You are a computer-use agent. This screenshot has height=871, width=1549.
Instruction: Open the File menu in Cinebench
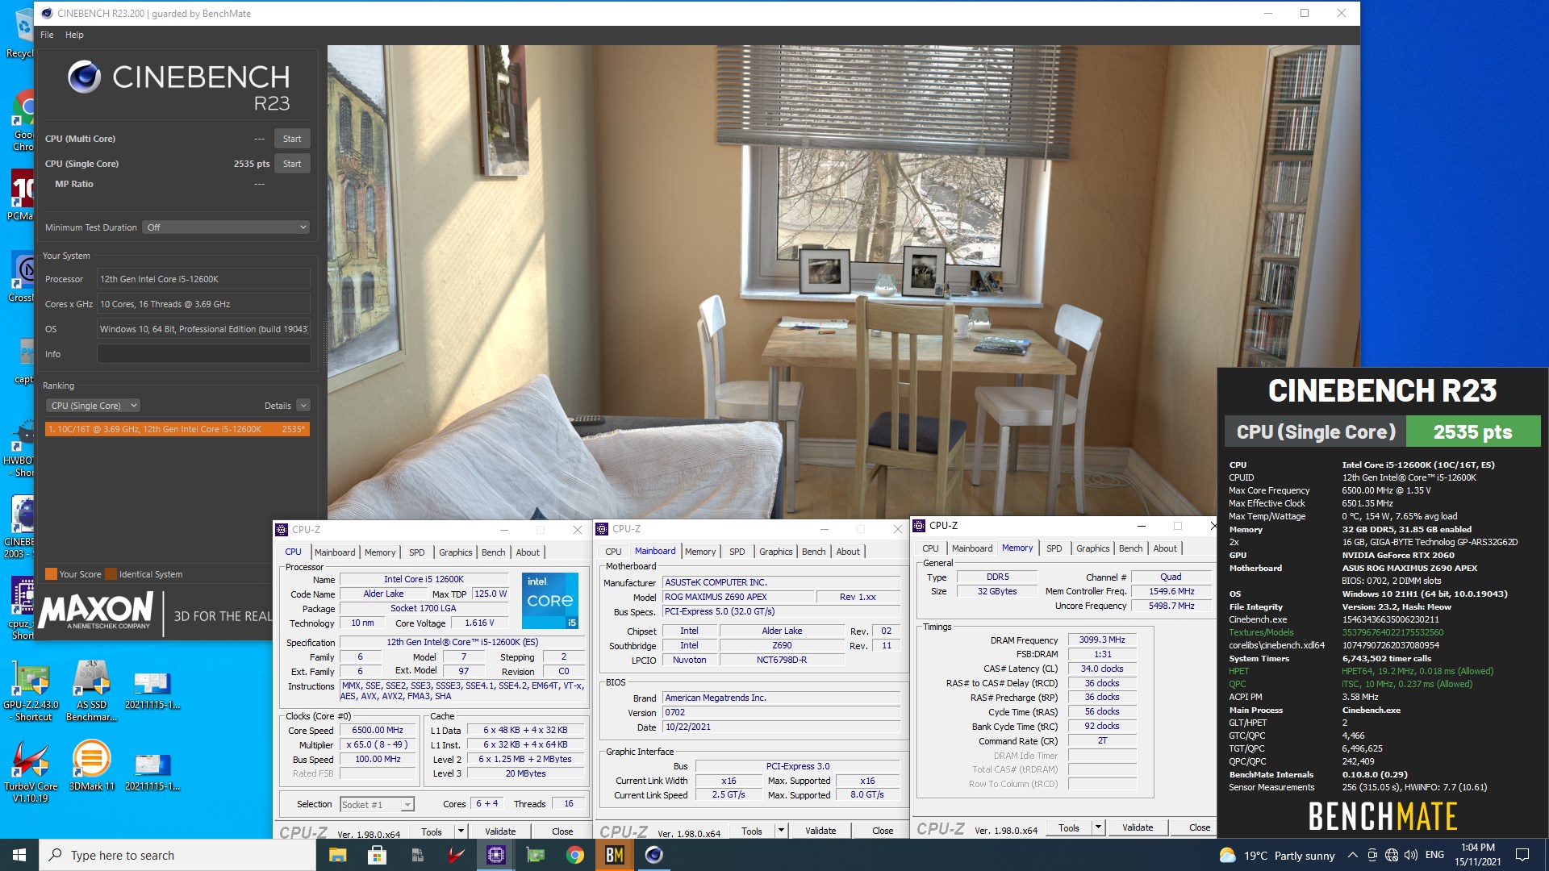click(x=47, y=35)
